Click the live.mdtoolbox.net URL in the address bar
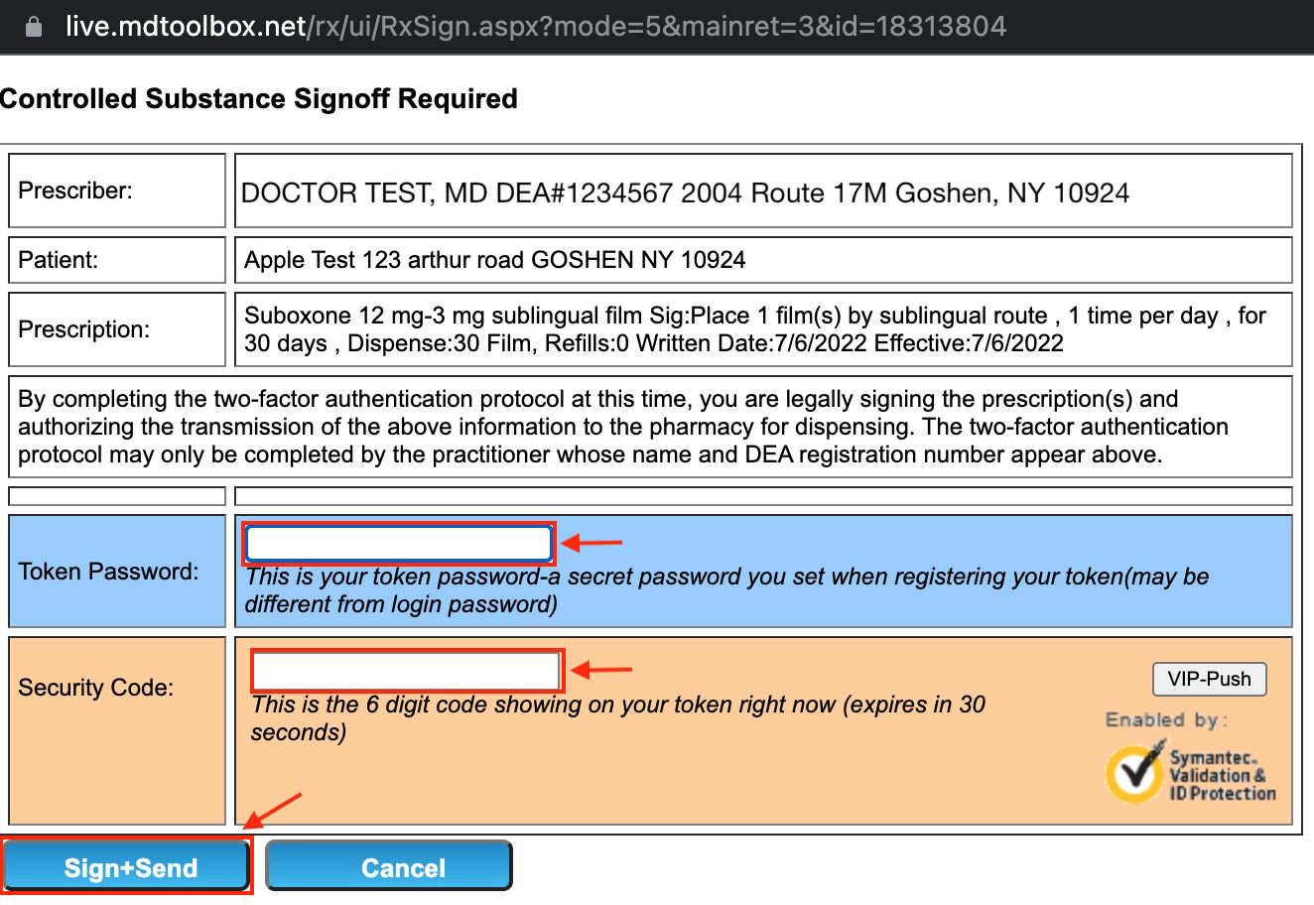Screen dimensions: 1314x905 pyautogui.click(x=536, y=26)
